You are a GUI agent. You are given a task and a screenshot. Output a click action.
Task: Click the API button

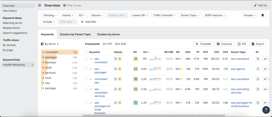point(242,44)
